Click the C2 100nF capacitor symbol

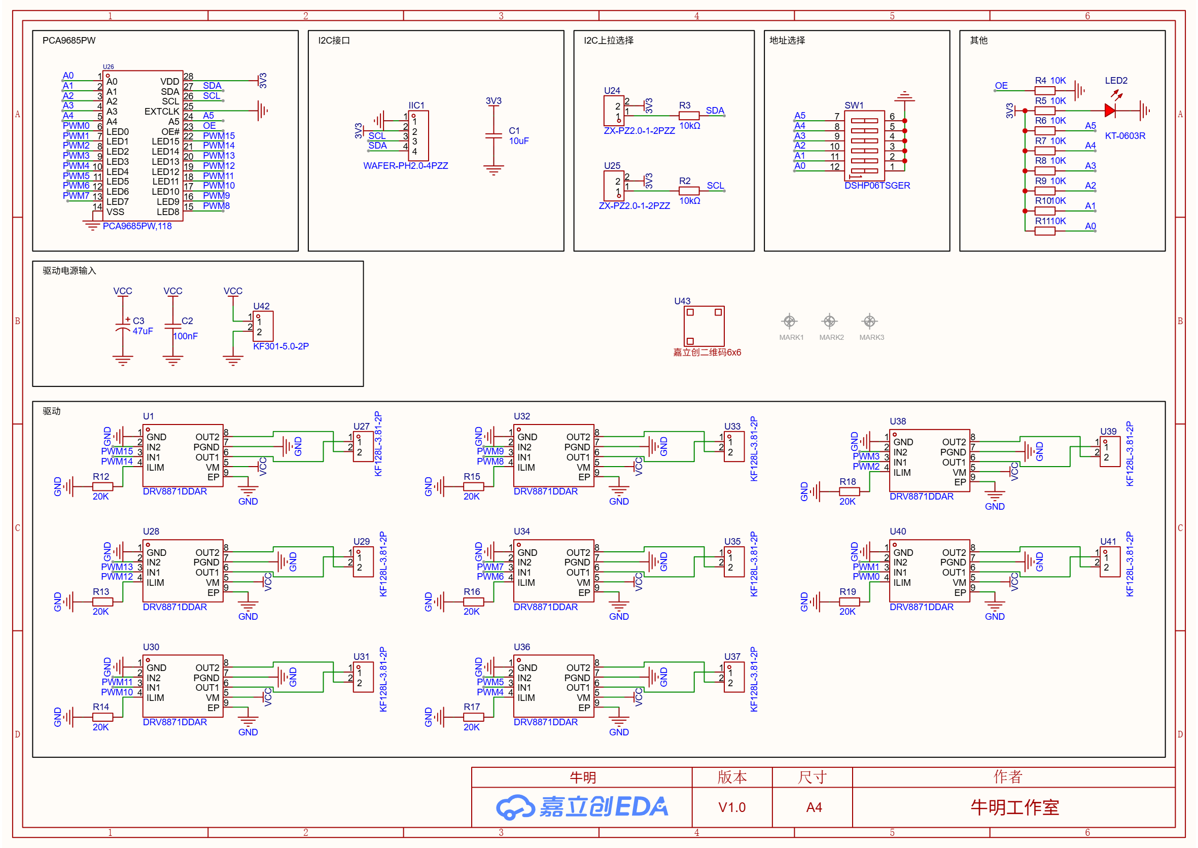coord(173,326)
